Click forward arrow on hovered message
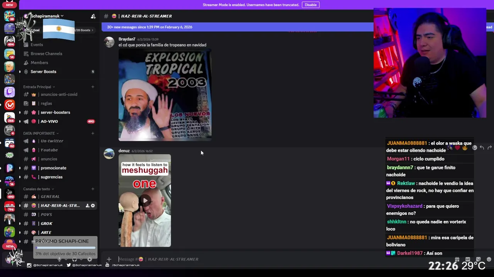The width and height of the screenshot is (494, 277). pos(489,148)
